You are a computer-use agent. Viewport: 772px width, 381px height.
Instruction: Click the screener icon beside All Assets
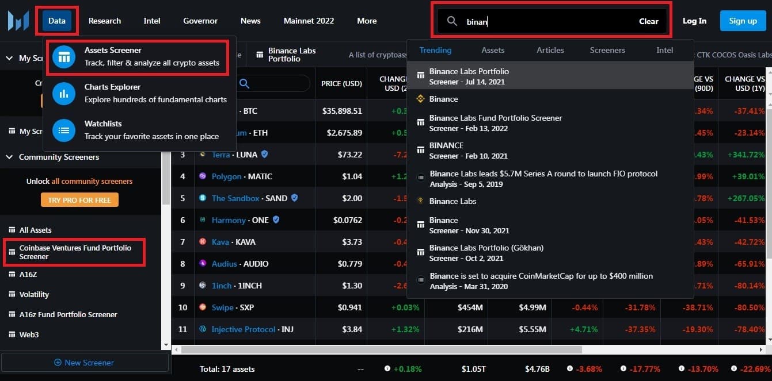(x=12, y=230)
